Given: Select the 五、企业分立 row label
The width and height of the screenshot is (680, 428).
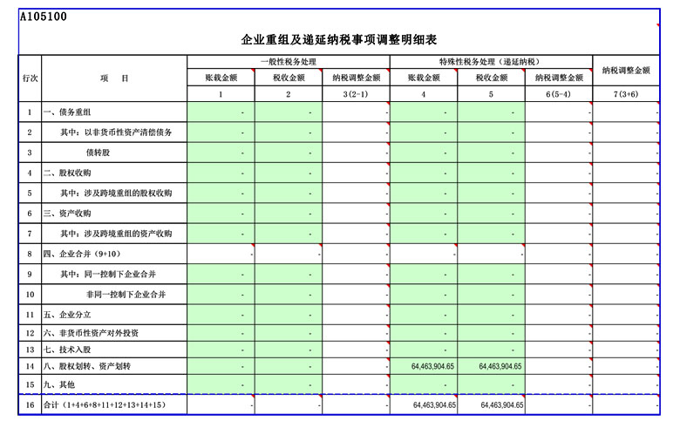Looking at the screenshot, I should [x=113, y=315].
